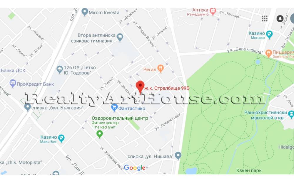Click the Казино Макс Бет icon
Screen dimensions: 294x183
click(61, 138)
